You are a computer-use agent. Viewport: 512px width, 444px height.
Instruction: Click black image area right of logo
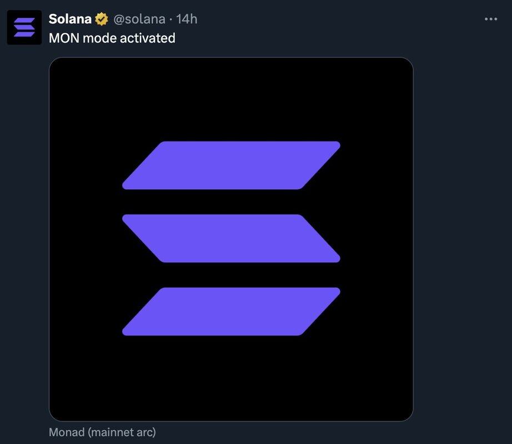click(x=378, y=239)
